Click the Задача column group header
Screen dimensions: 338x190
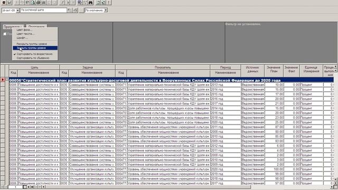[88, 68]
